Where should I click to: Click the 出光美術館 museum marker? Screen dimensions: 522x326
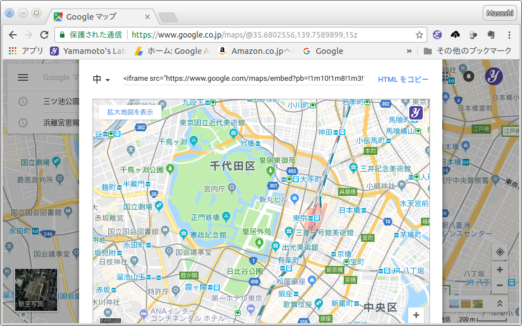[x=275, y=247]
